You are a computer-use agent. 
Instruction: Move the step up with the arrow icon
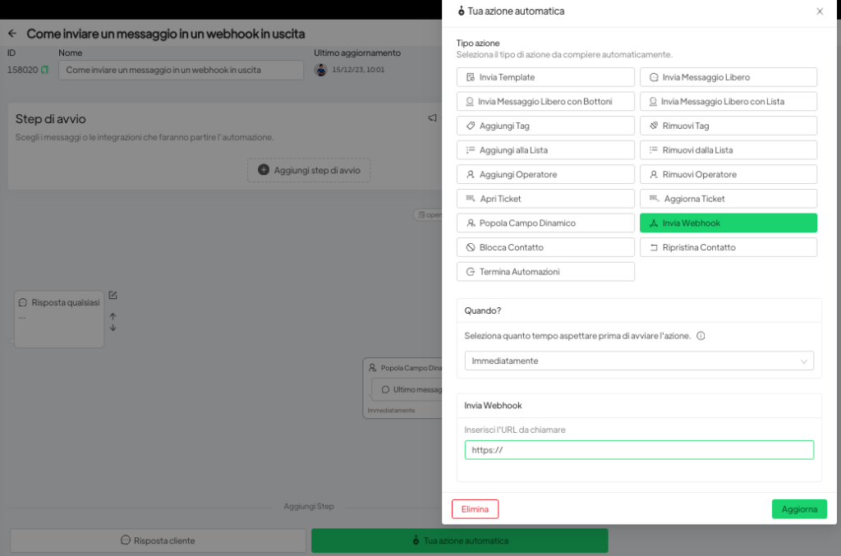click(113, 315)
